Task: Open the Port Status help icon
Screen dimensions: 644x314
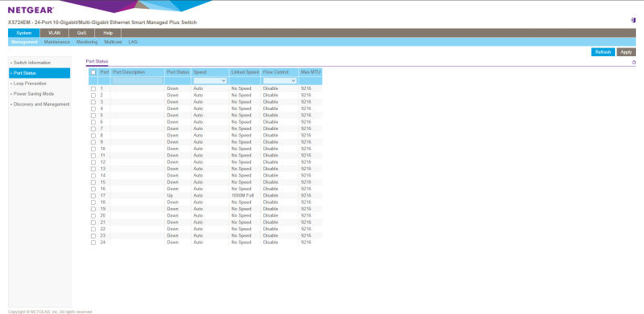Action: pyautogui.click(x=634, y=63)
